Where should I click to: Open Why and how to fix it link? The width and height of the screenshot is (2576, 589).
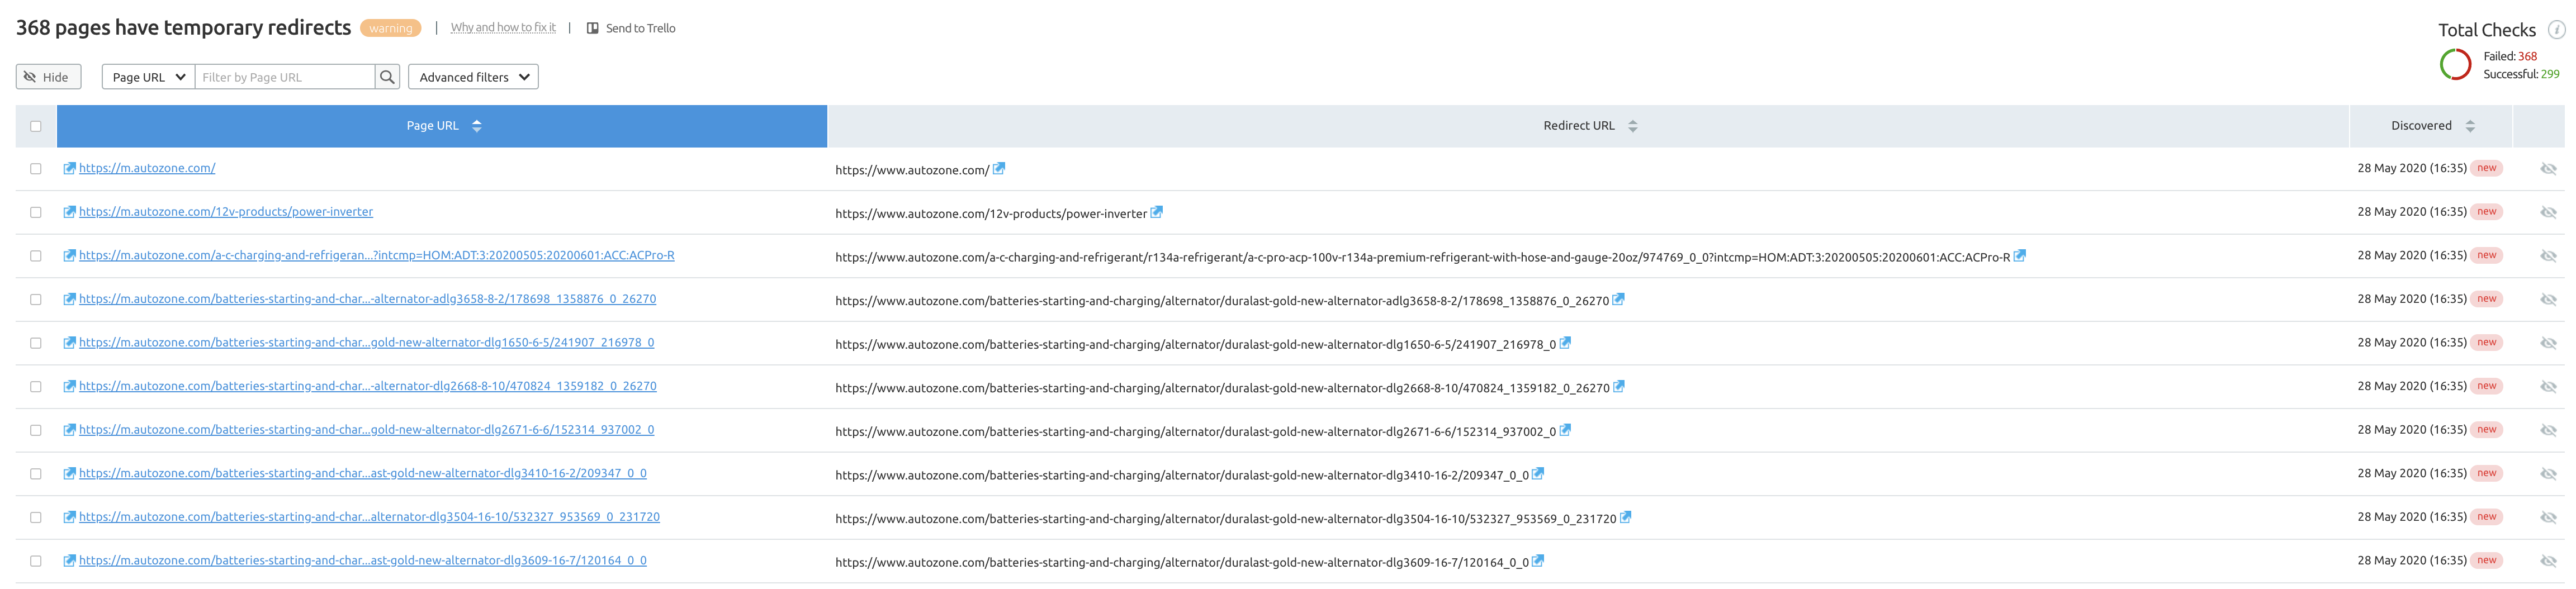pyautogui.click(x=503, y=27)
